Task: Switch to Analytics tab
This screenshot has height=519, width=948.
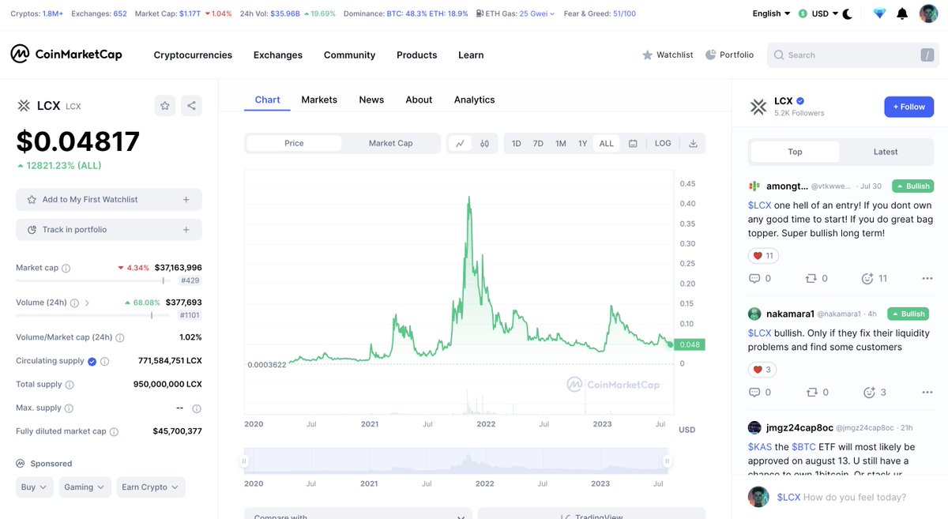Action: click(474, 100)
